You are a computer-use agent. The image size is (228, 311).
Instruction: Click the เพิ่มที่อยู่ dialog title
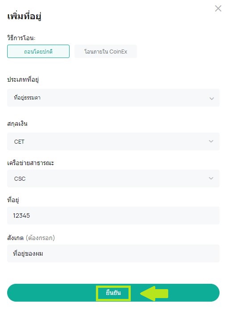coord(25,16)
